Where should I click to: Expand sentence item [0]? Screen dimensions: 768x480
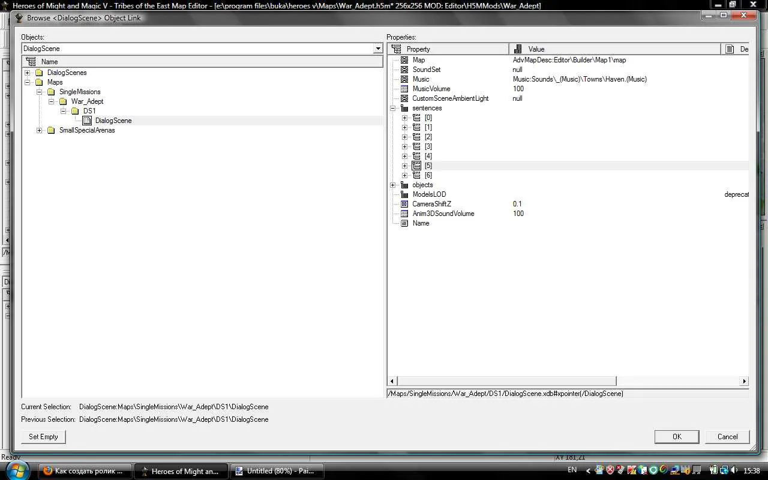click(404, 118)
